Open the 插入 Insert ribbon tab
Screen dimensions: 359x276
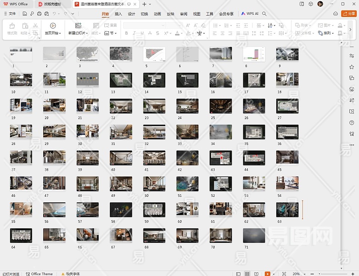click(x=119, y=14)
